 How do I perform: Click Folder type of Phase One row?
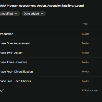[85, 43]
